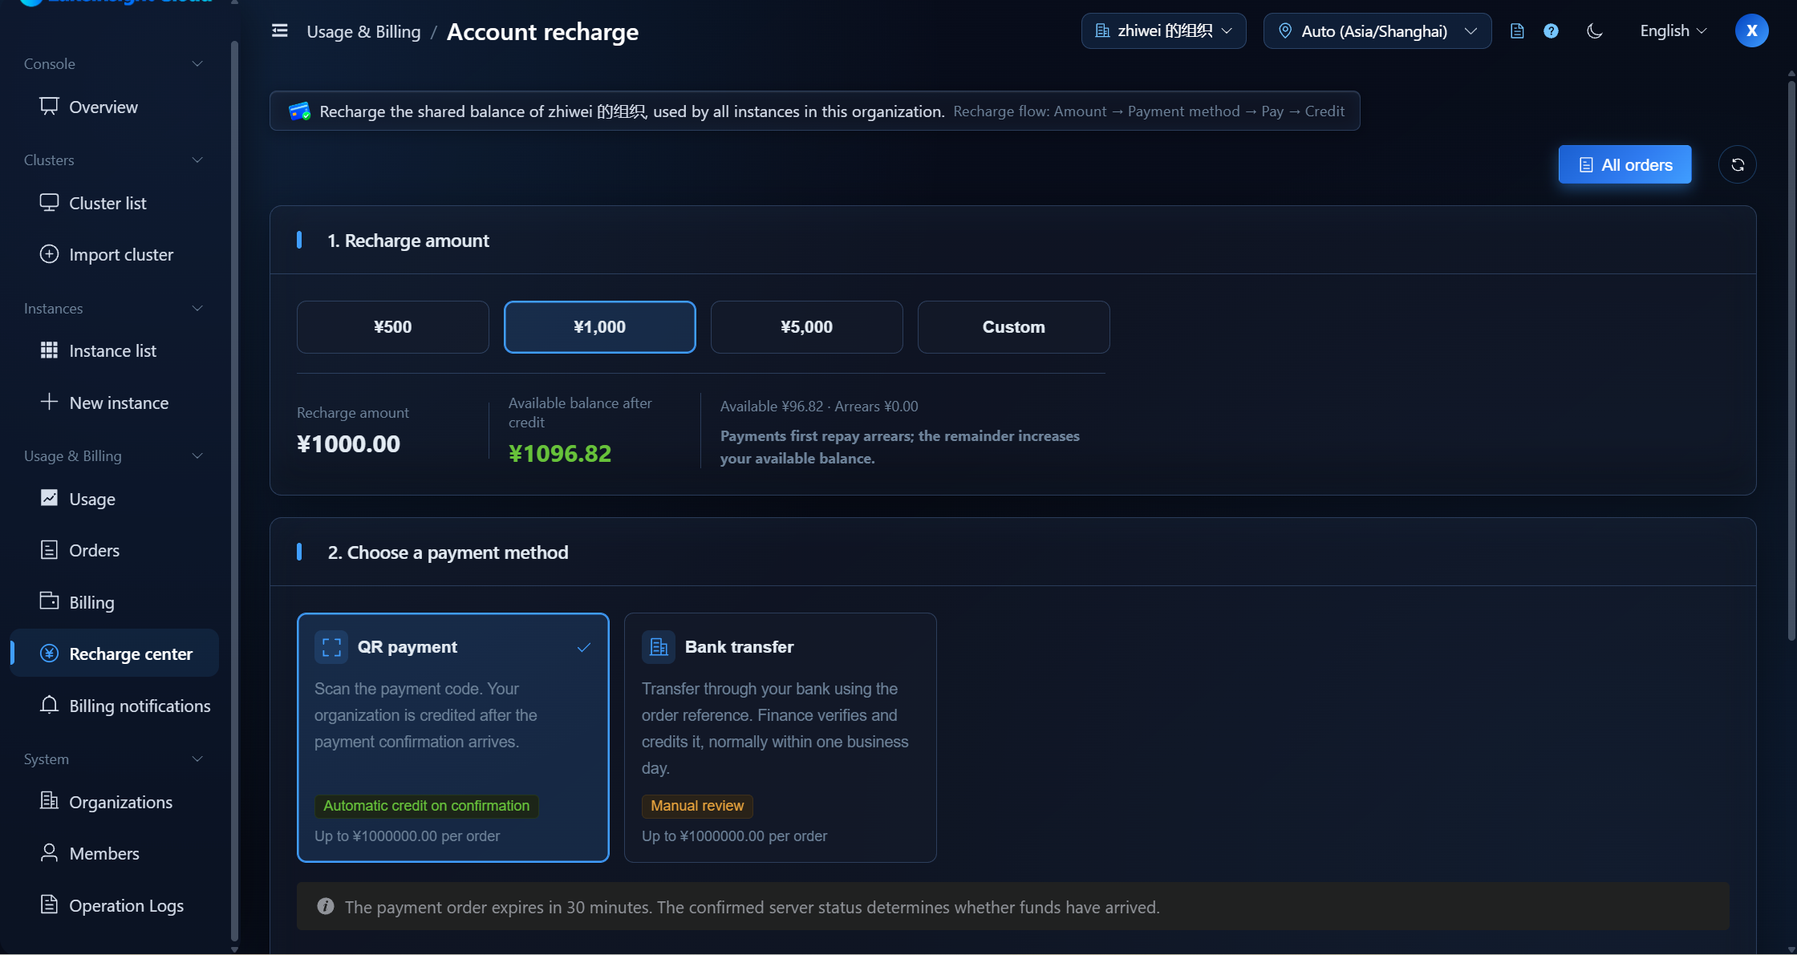Open Operation Logs
Screen dimensions: 1797x955
click(x=114, y=905)
